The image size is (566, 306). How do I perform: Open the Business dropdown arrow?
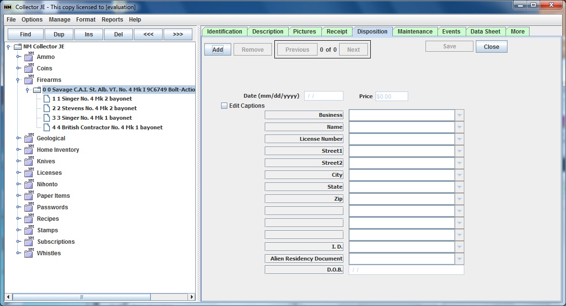[460, 115]
